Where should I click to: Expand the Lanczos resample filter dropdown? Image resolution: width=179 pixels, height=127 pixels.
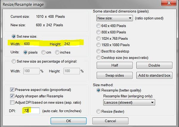129,102
